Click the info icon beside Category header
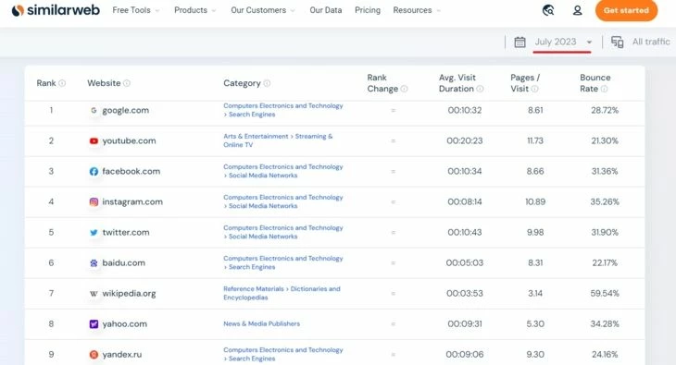The image size is (676, 365). click(267, 83)
